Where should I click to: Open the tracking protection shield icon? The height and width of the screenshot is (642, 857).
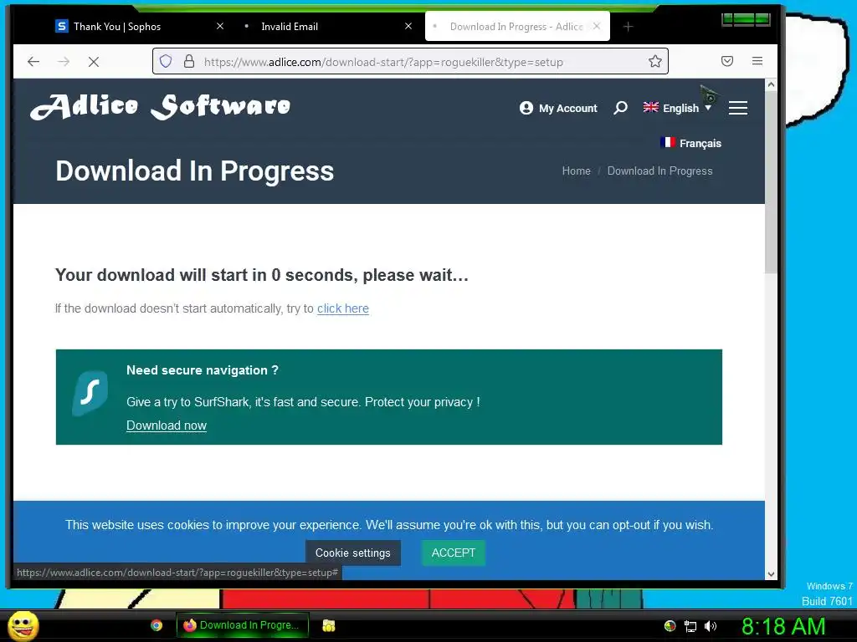tap(166, 61)
